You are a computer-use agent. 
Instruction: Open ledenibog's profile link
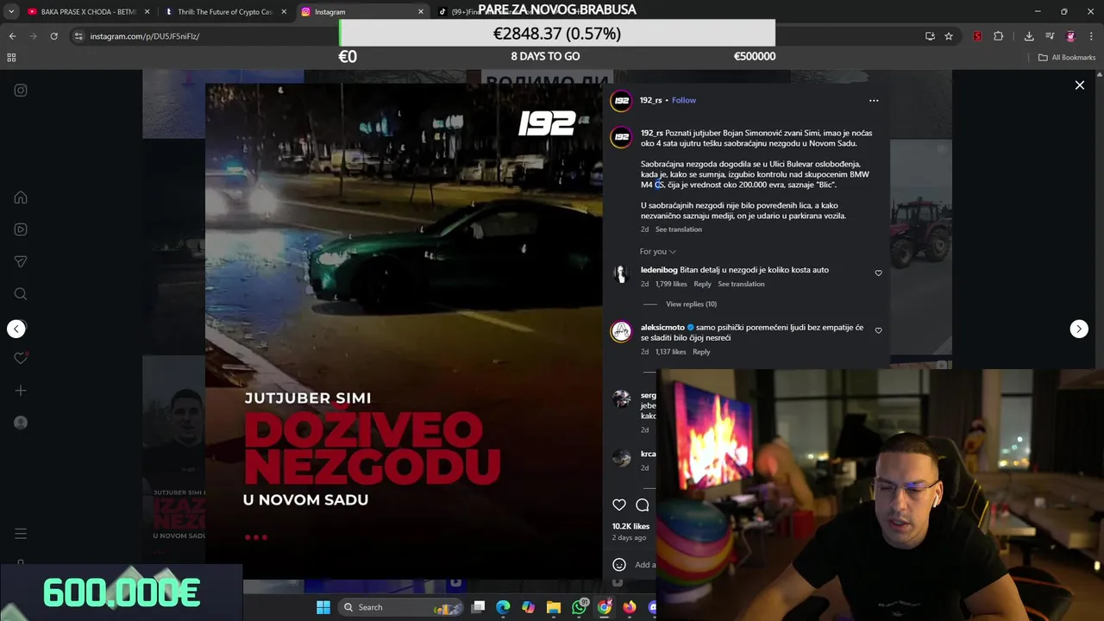[659, 270]
